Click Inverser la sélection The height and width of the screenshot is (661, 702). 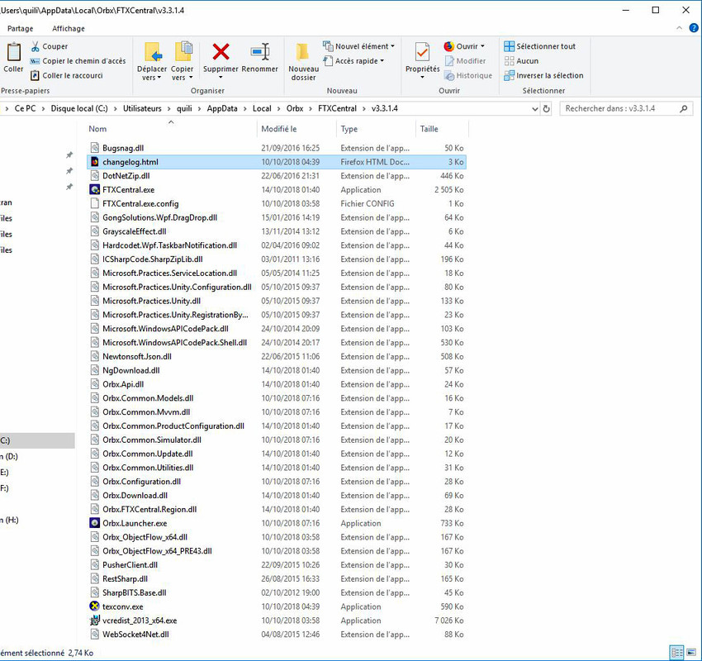(x=543, y=76)
